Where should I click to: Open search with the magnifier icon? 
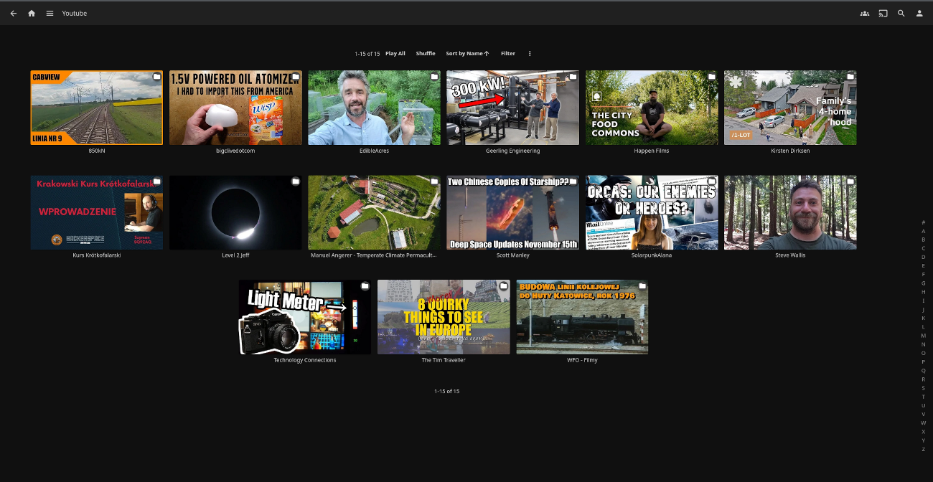[x=901, y=13]
